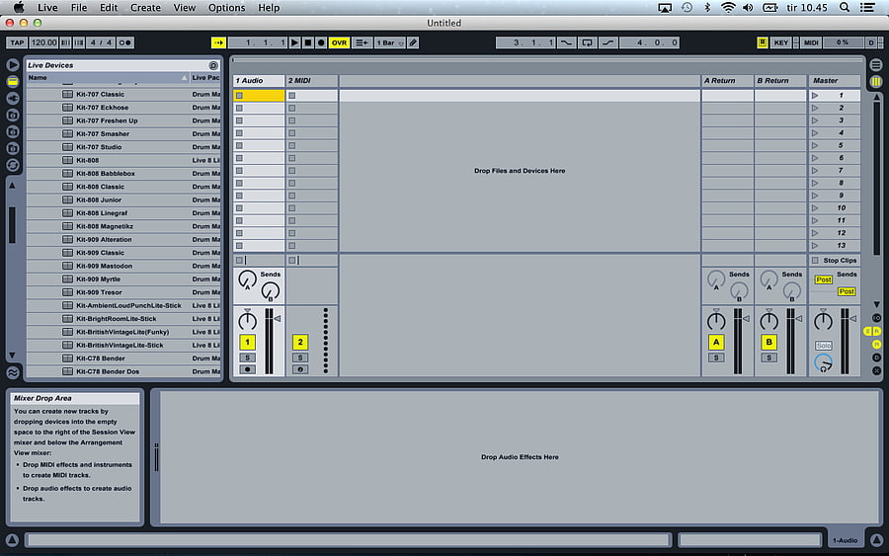
Task: Toggle the Loop switch icon
Action: tap(587, 42)
